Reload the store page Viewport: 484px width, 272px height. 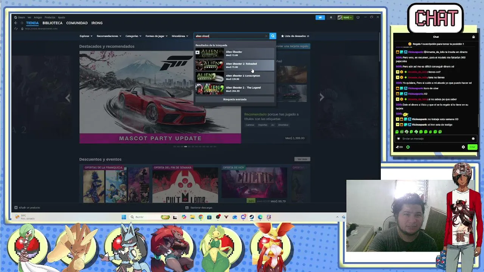click(x=16, y=29)
